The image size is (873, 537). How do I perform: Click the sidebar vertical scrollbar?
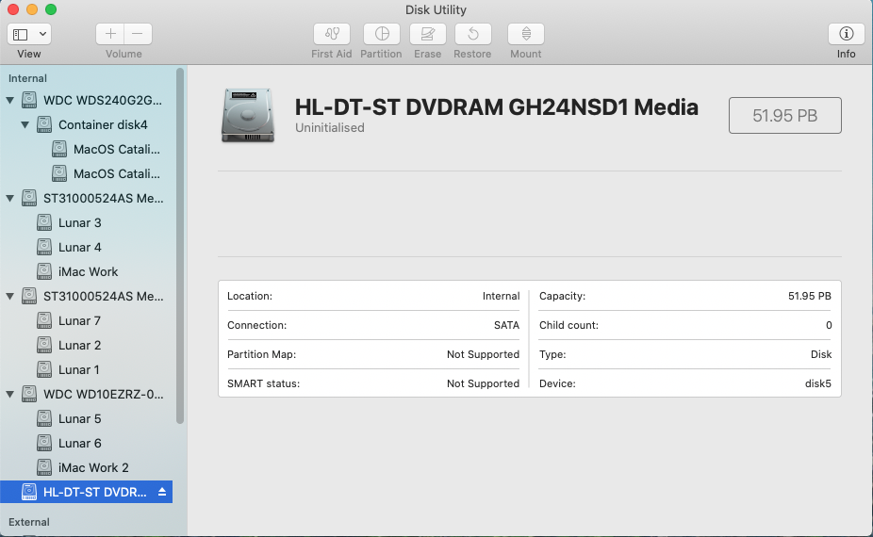tap(180, 245)
